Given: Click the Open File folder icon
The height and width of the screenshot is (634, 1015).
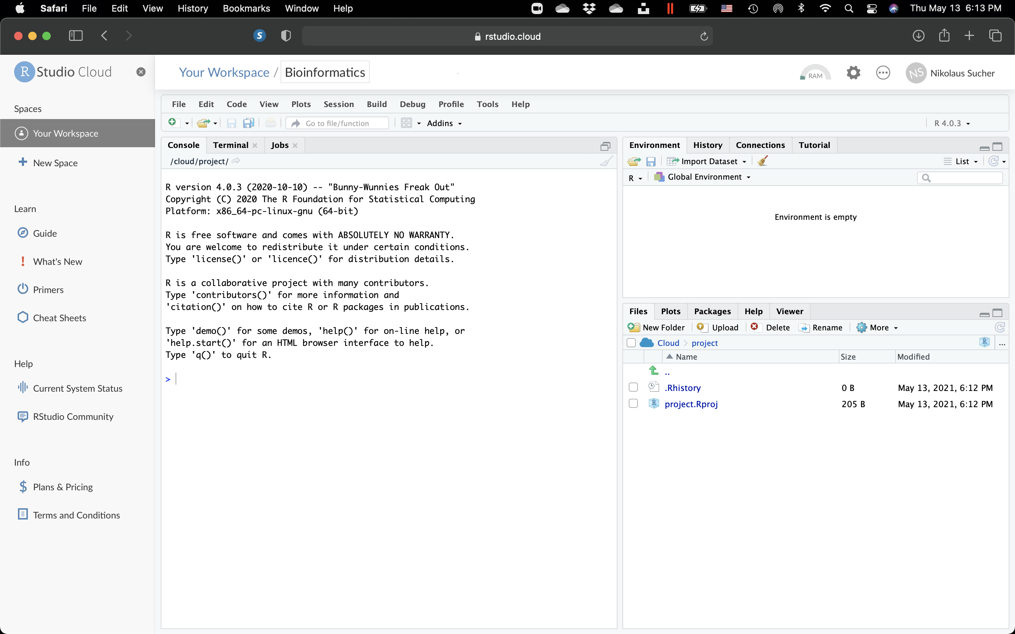Looking at the screenshot, I should [x=203, y=123].
